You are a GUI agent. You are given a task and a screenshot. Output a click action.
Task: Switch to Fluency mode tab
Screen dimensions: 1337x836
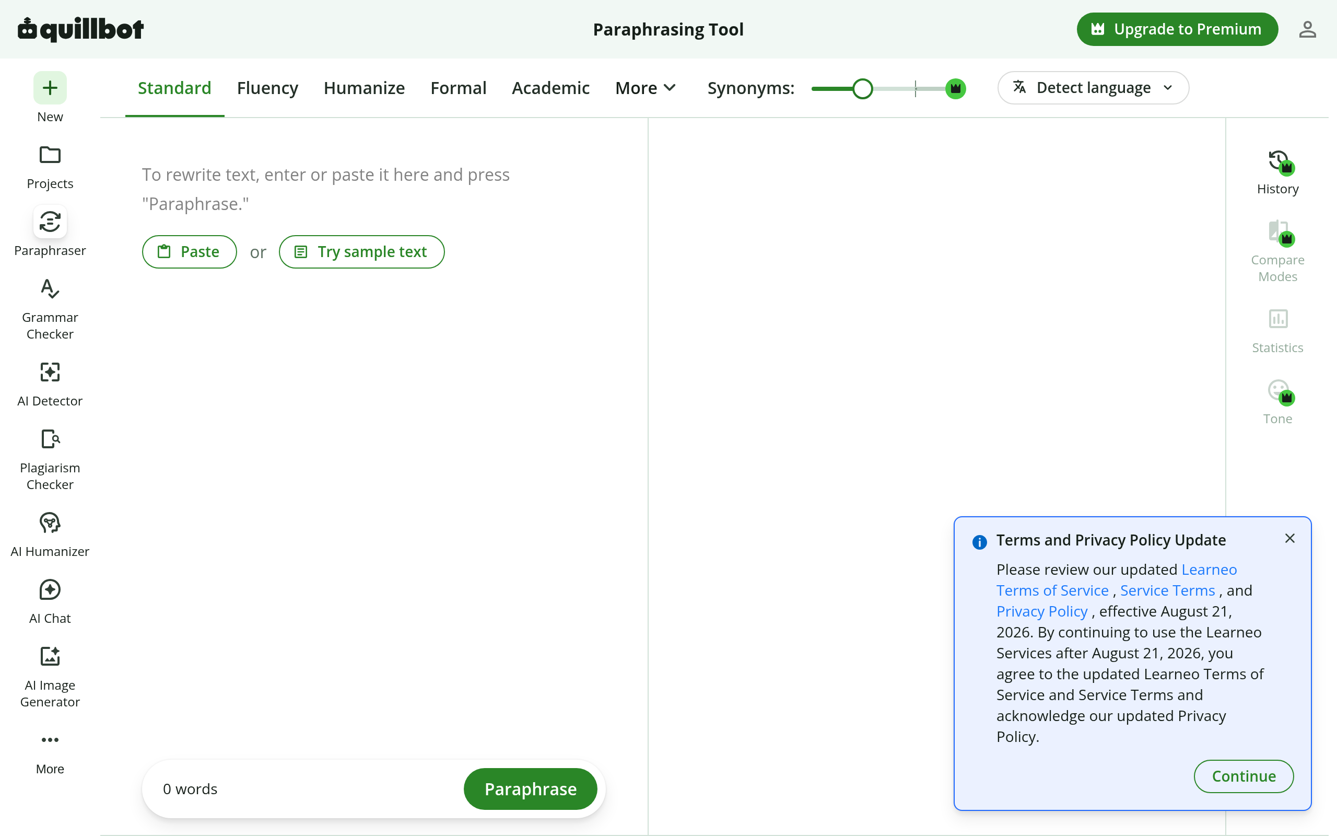click(x=267, y=88)
